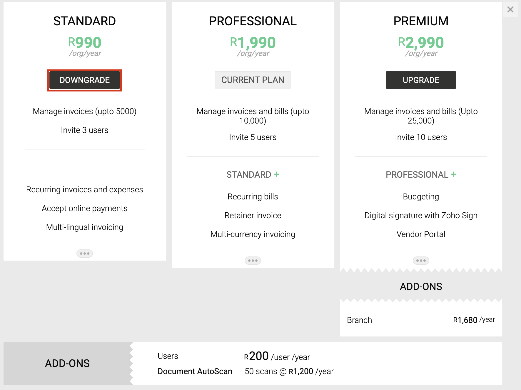Click the Users add-on label
The image size is (521, 390).
coord(168,356)
